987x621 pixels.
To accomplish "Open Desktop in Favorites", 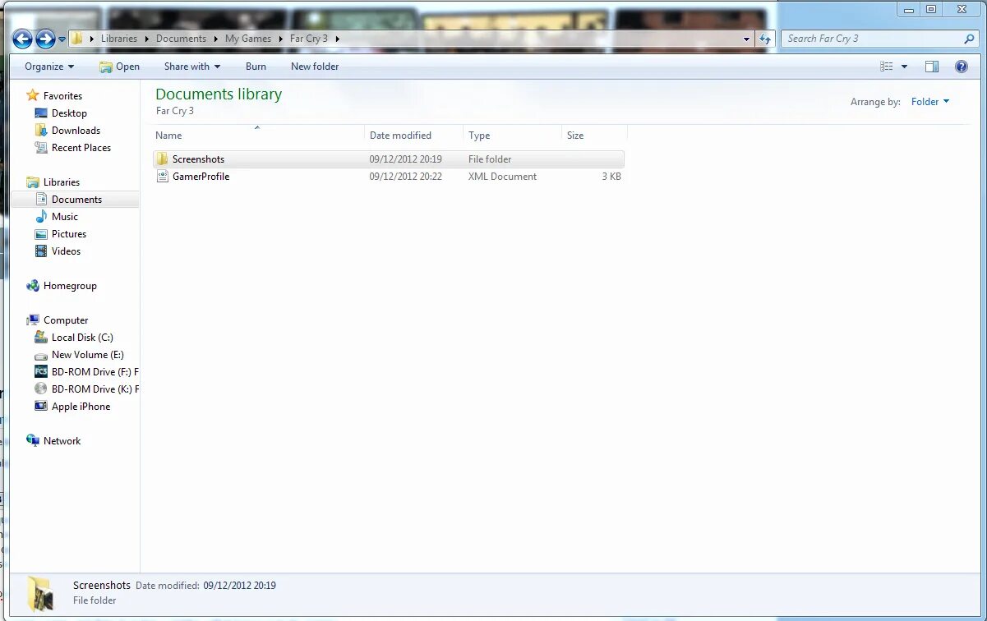I will click(69, 113).
